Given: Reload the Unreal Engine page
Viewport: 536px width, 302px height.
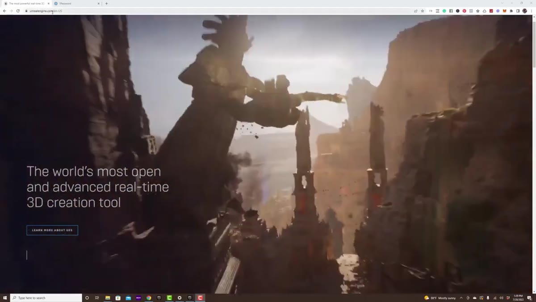Looking at the screenshot, I should pos(18,11).
